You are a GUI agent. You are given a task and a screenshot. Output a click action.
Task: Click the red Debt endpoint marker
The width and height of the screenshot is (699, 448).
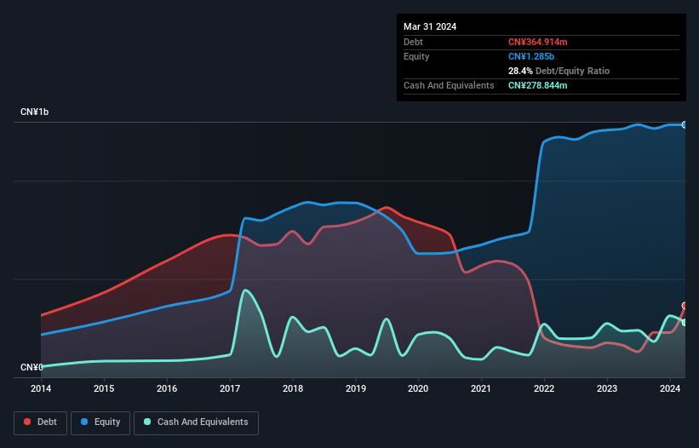(x=685, y=306)
